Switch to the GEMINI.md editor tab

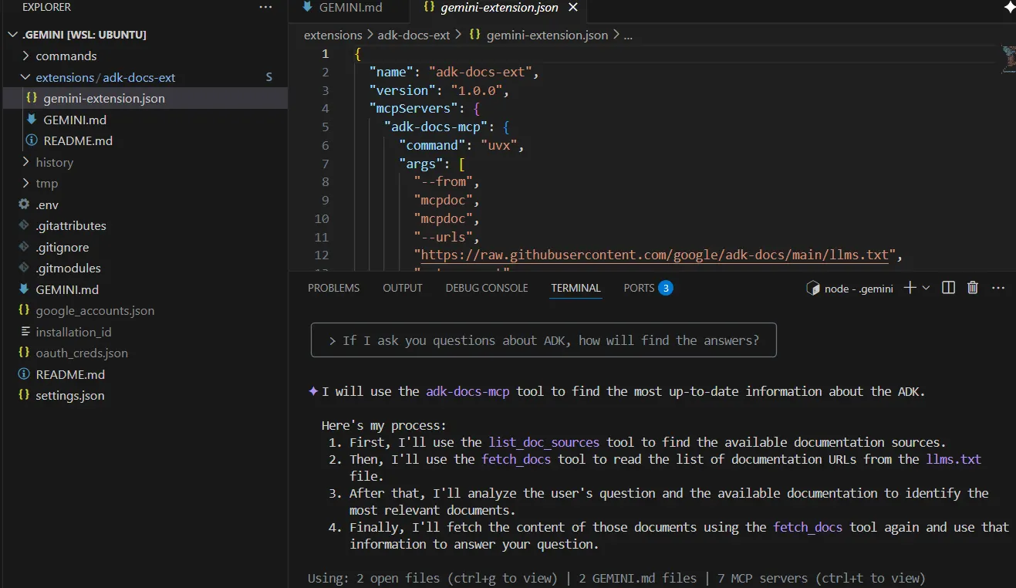point(343,8)
